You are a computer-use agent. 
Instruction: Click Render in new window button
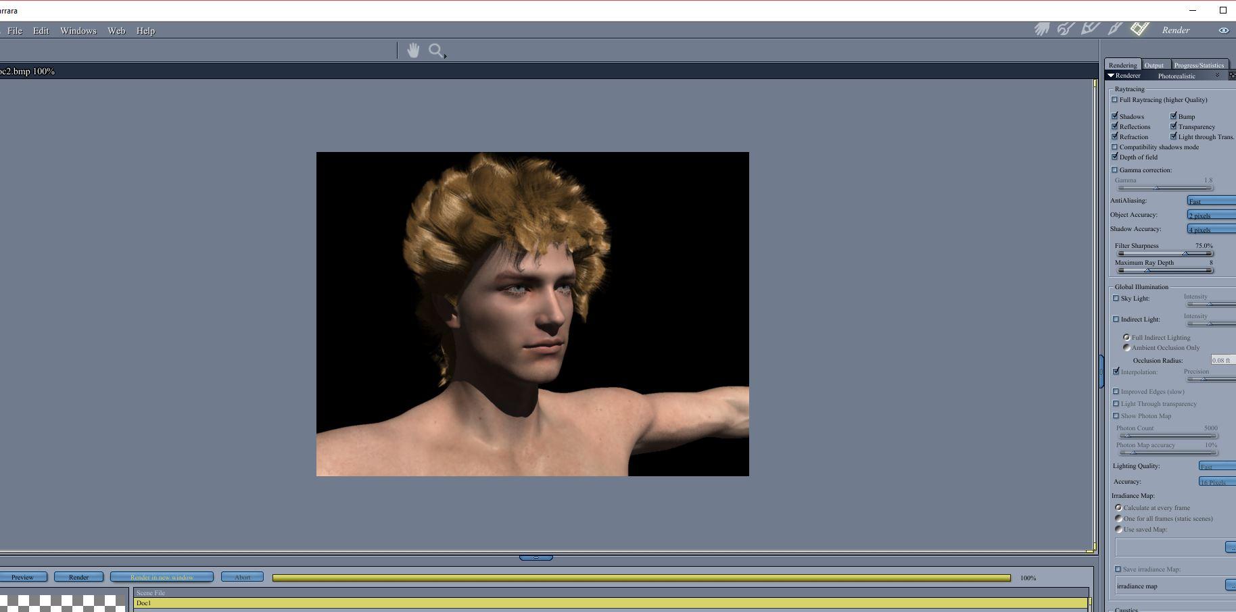click(x=162, y=578)
